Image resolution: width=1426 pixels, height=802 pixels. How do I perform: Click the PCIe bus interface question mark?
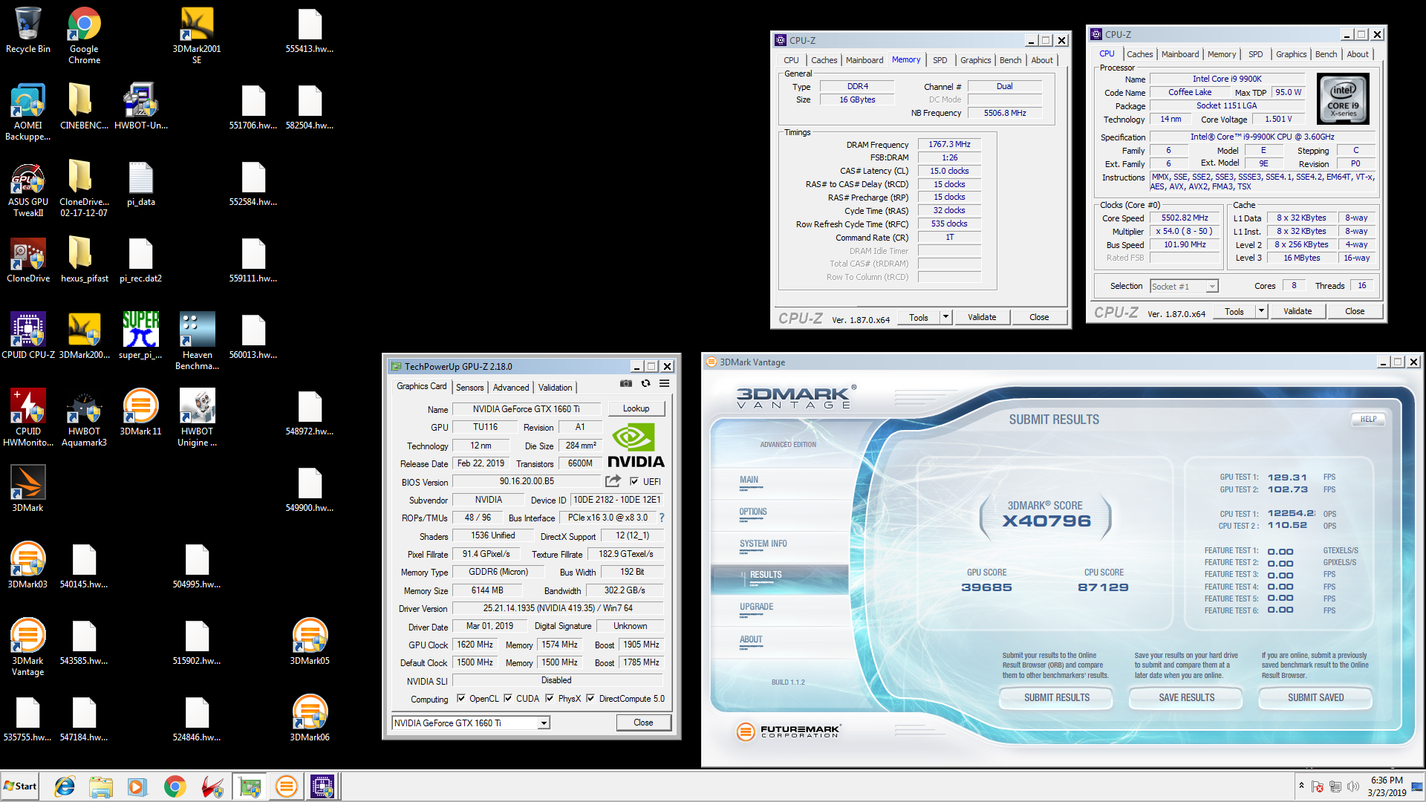click(x=661, y=518)
